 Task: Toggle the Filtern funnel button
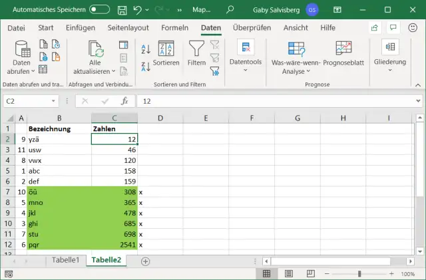(196, 53)
